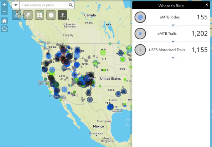Open the basemap gallery grid icon
Screen dimensions: 212x147
(40, 15)
